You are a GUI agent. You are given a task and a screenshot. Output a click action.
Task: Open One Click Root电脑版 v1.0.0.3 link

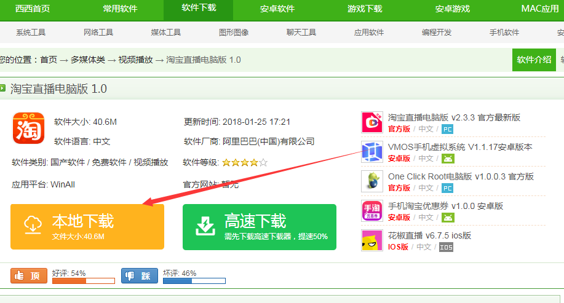(461, 176)
